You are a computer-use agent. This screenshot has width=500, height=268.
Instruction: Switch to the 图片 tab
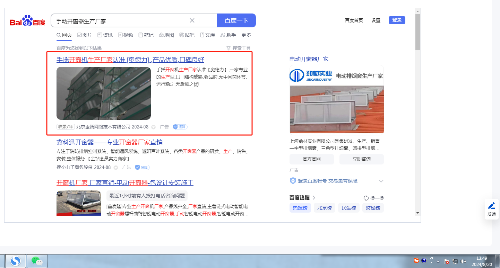tap(85, 35)
